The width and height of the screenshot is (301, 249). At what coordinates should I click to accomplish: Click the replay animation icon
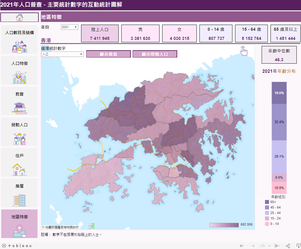tap(262, 246)
